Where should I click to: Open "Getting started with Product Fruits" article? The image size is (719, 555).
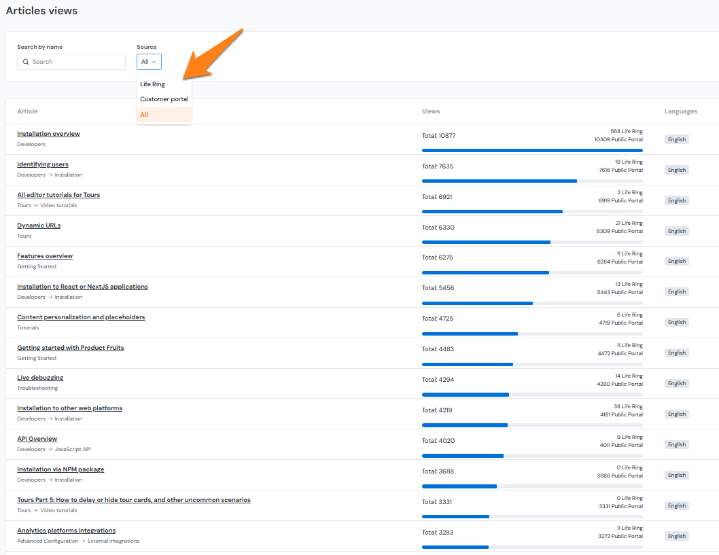point(70,347)
